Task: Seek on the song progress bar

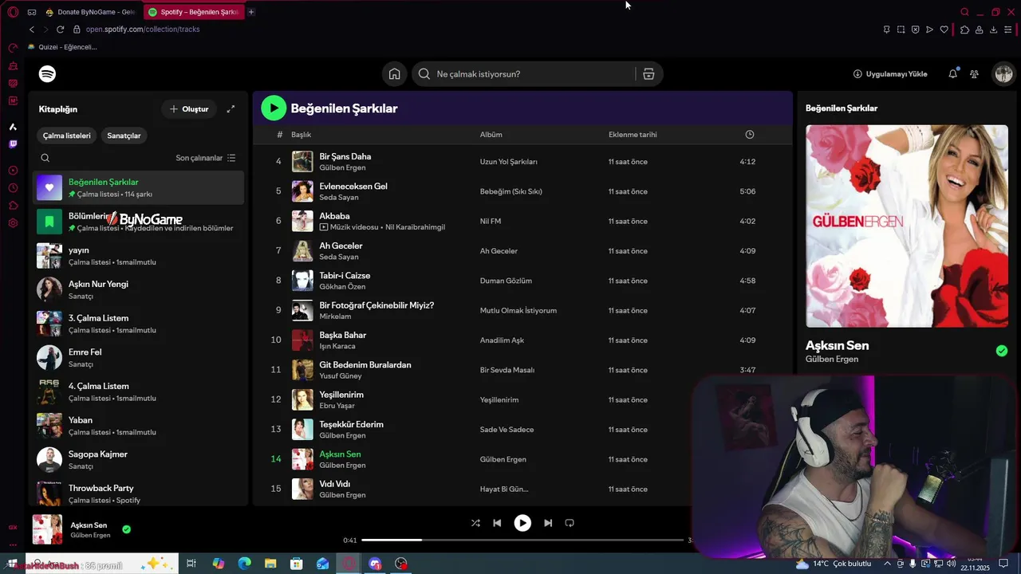Action: click(x=522, y=541)
